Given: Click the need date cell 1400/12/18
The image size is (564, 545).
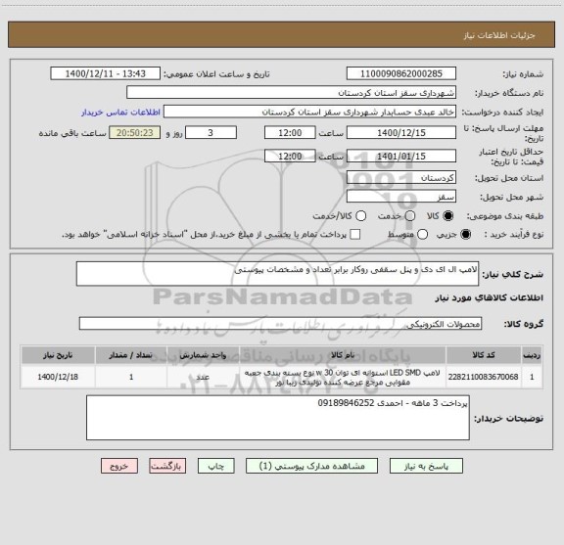Looking at the screenshot, I should [58, 377].
